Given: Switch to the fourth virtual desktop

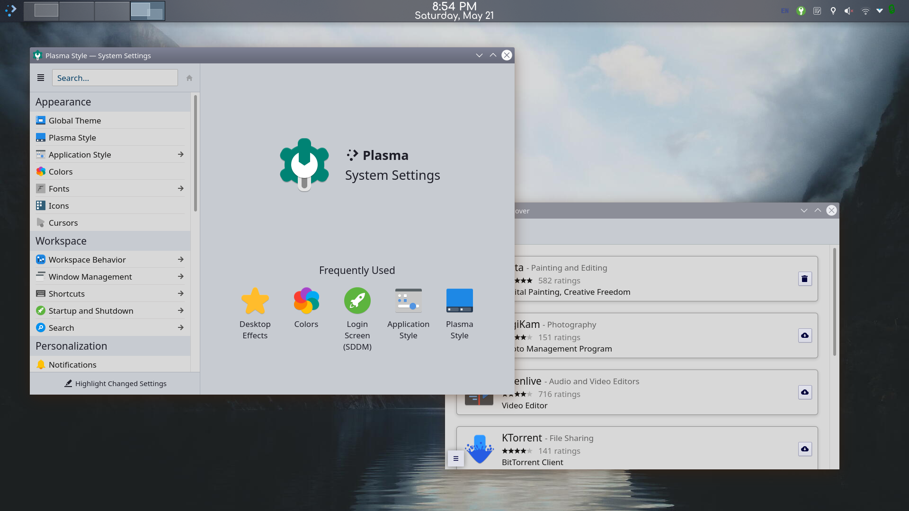Looking at the screenshot, I should point(148,11).
